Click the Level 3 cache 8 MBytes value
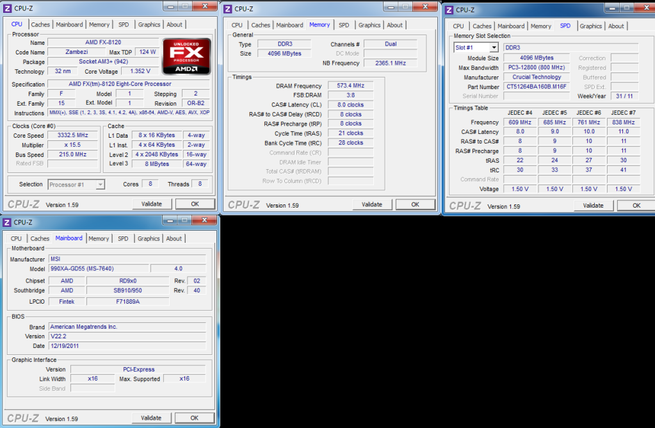The image size is (655, 428). 157,164
